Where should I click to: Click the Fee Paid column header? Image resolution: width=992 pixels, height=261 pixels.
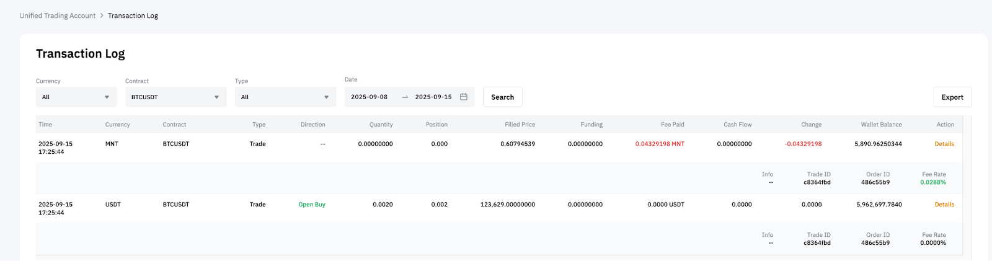672,125
